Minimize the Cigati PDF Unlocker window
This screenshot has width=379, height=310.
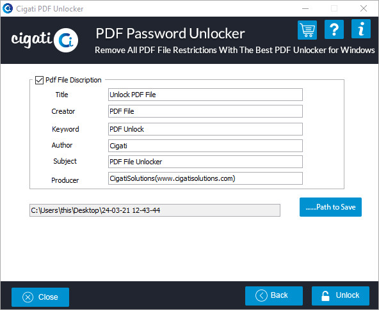[x=305, y=9]
